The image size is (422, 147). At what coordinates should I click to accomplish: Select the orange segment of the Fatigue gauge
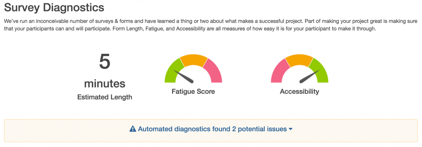[193, 59]
